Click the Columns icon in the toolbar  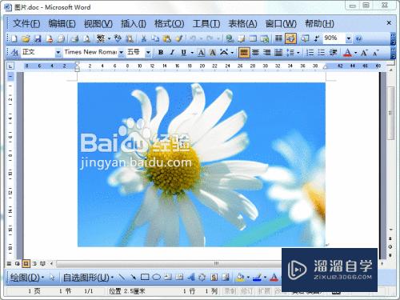(x=278, y=39)
